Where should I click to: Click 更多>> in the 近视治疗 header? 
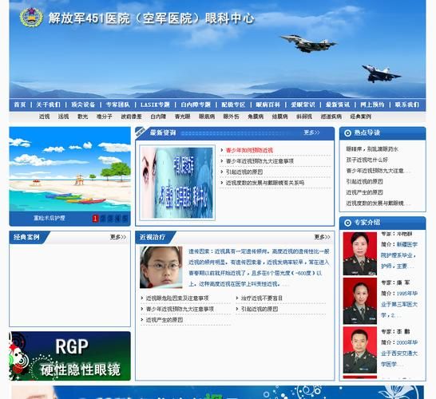pyautogui.click(x=323, y=237)
